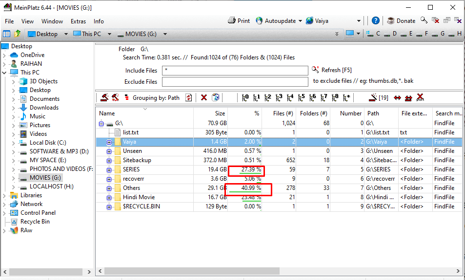Close all windows icon with red X
Image resolution: width=465 pixels, height=280 pixels.
coord(435,20)
